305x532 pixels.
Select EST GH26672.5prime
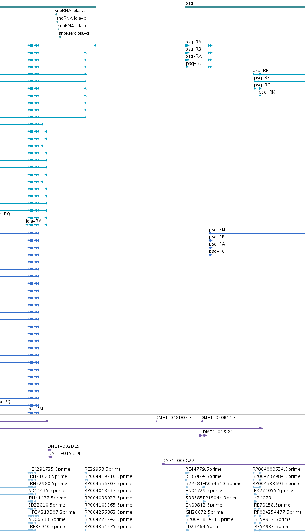pyautogui.click(x=204, y=512)
